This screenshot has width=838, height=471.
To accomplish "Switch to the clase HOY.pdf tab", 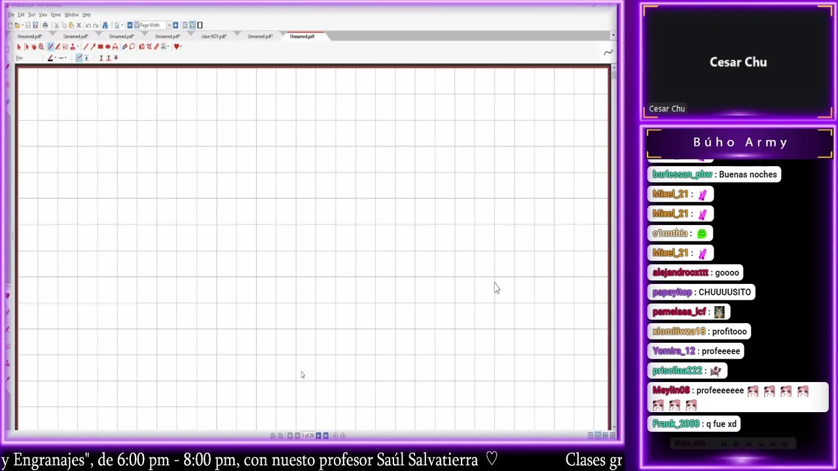I will 214,37.
